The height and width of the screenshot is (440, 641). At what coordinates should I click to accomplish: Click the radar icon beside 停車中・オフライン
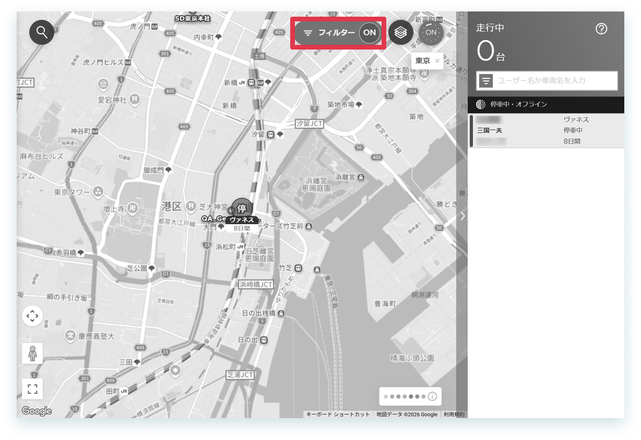coord(481,104)
